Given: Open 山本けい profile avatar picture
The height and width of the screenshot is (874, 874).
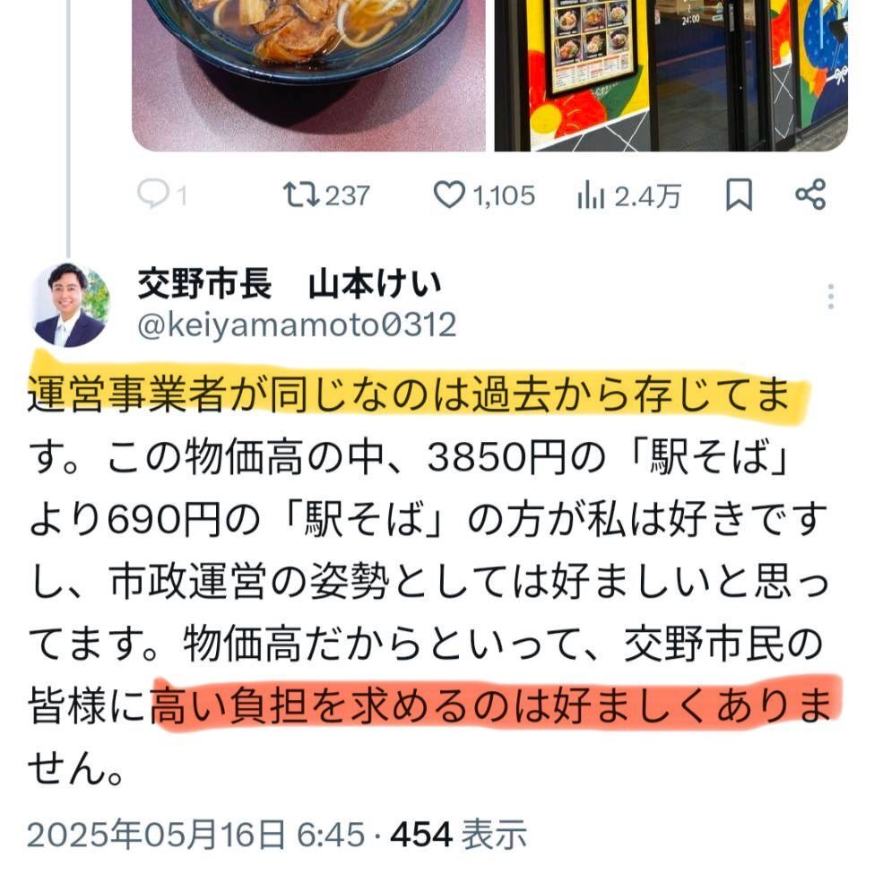Looking at the screenshot, I should (70, 305).
